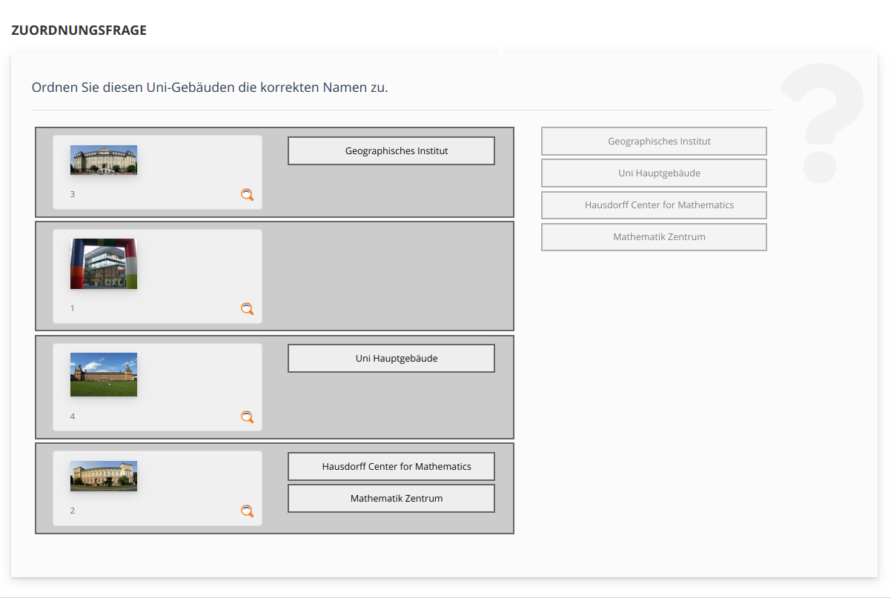Click the yellow building thumbnail labeled 2

pos(104,476)
